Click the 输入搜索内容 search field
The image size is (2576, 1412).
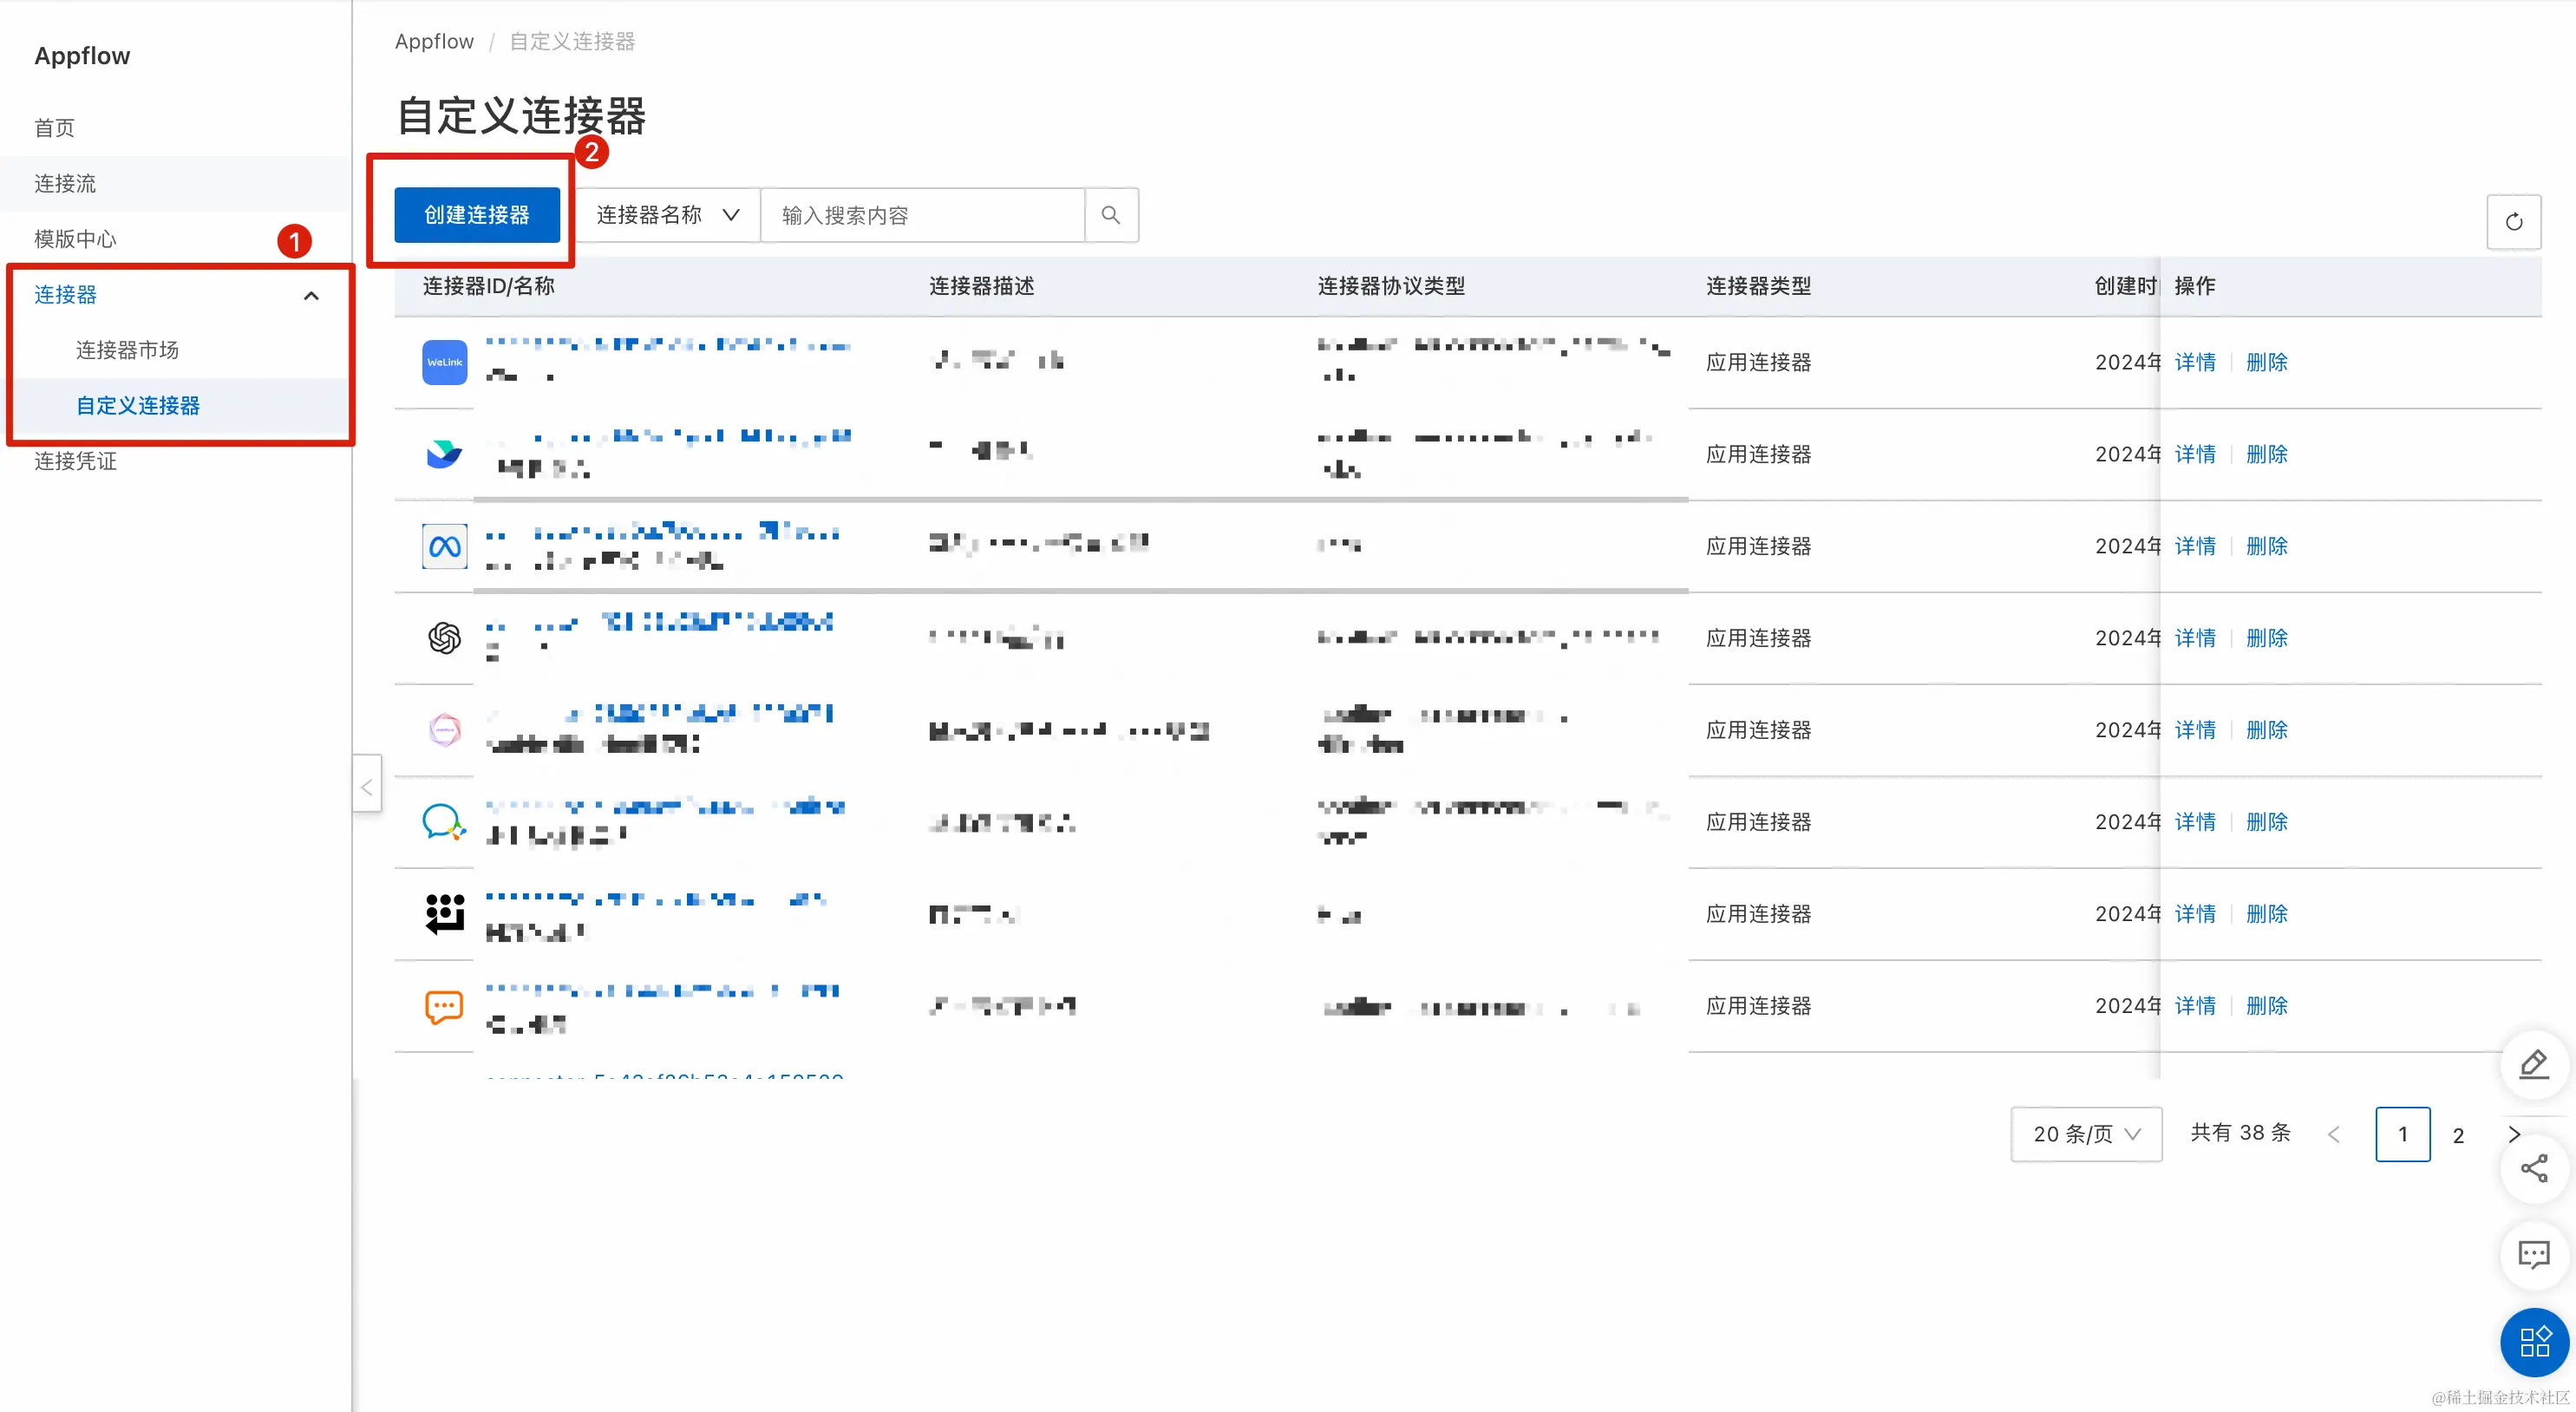point(921,215)
